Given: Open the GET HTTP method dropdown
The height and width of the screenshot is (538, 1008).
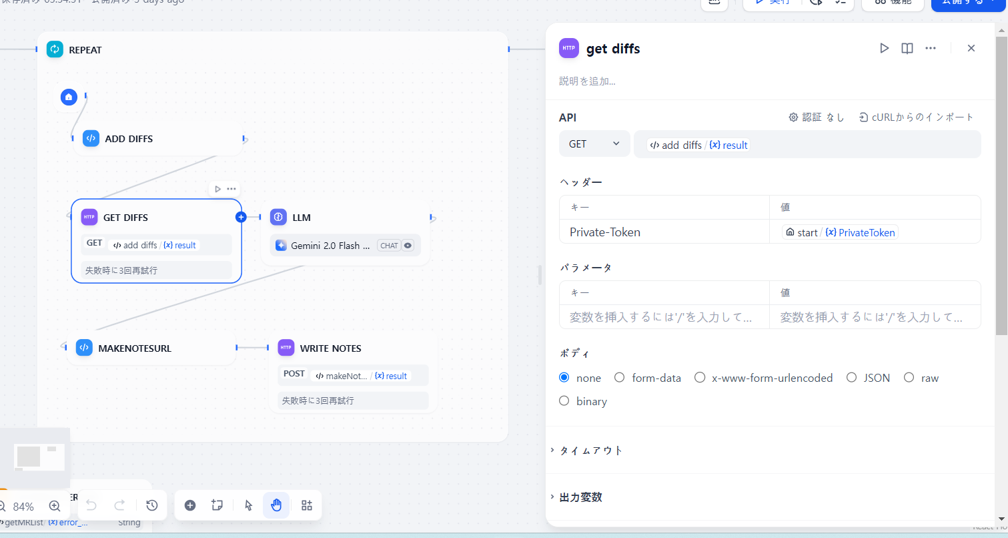Looking at the screenshot, I should [x=594, y=144].
